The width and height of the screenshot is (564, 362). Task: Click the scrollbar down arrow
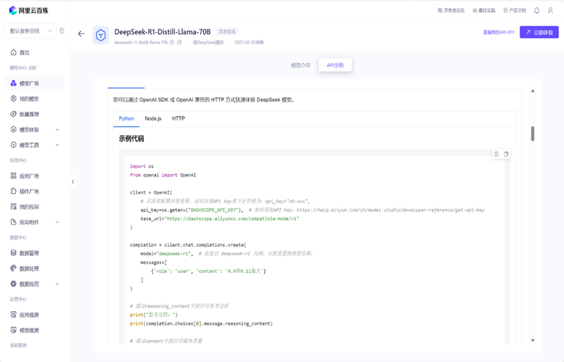(533, 340)
